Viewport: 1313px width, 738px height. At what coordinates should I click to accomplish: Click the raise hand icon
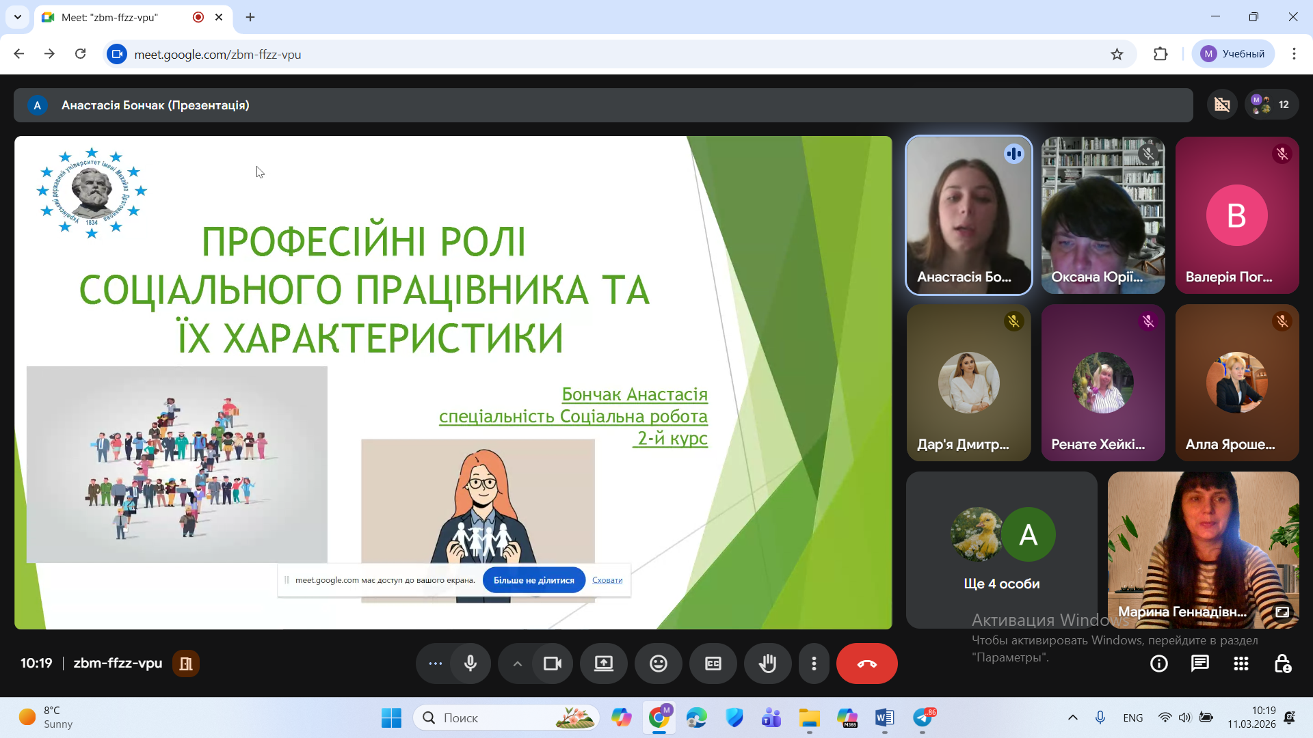pyautogui.click(x=767, y=664)
